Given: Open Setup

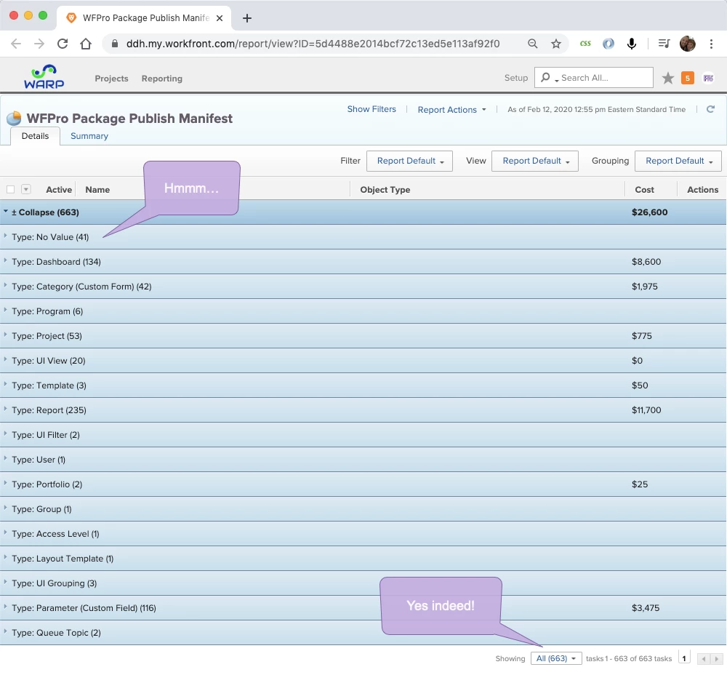Looking at the screenshot, I should pyautogui.click(x=516, y=78).
